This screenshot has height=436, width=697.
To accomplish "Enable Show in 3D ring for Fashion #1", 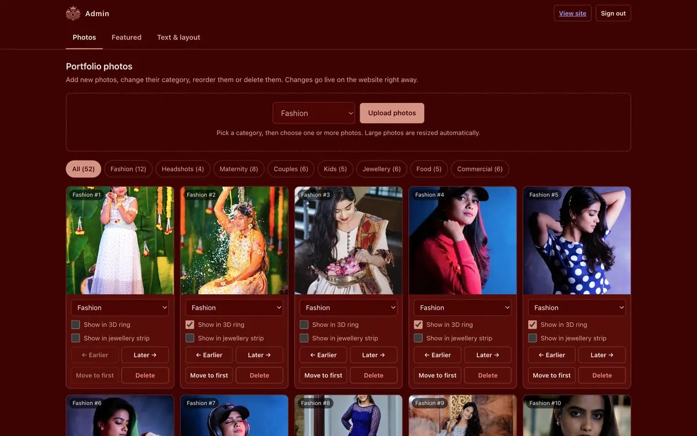I will 76,324.
